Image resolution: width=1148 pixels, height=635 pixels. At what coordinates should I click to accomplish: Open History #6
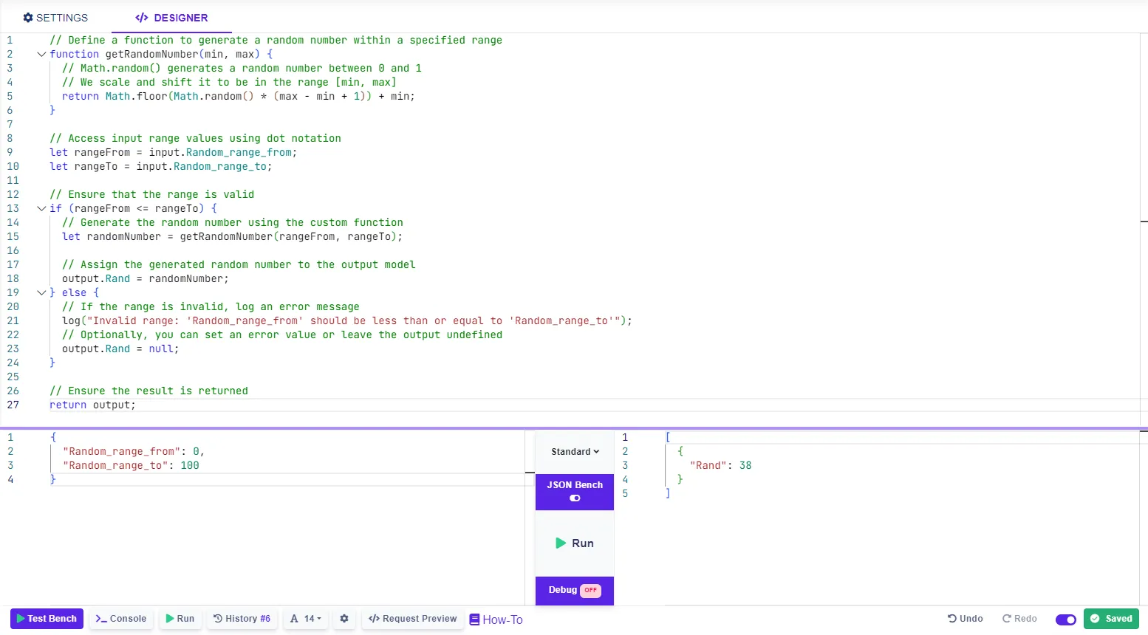pyautogui.click(x=242, y=619)
